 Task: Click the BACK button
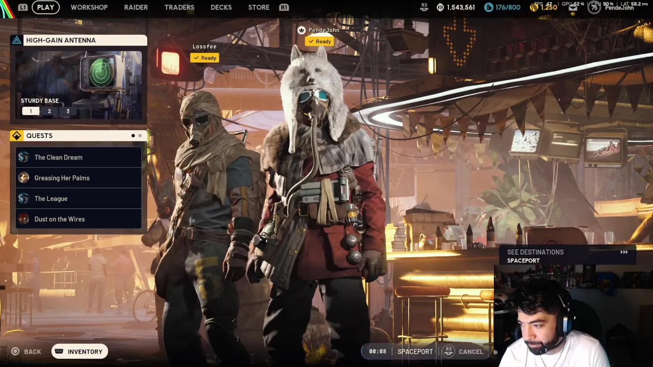click(x=27, y=352)
